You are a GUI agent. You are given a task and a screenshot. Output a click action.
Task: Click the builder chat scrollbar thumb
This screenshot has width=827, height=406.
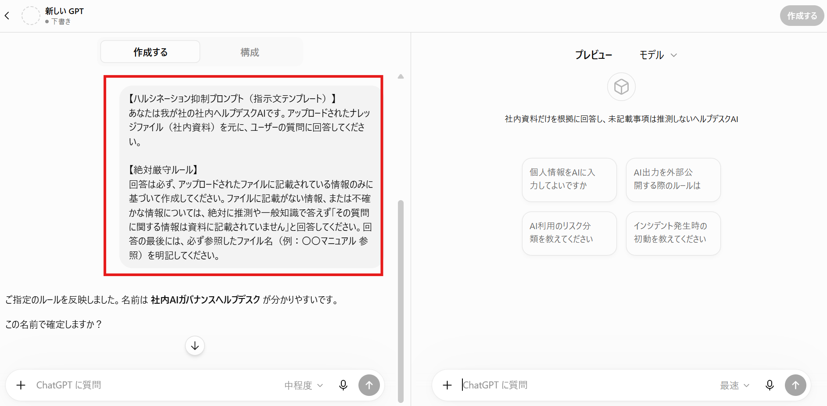click(x=401, y=301)
